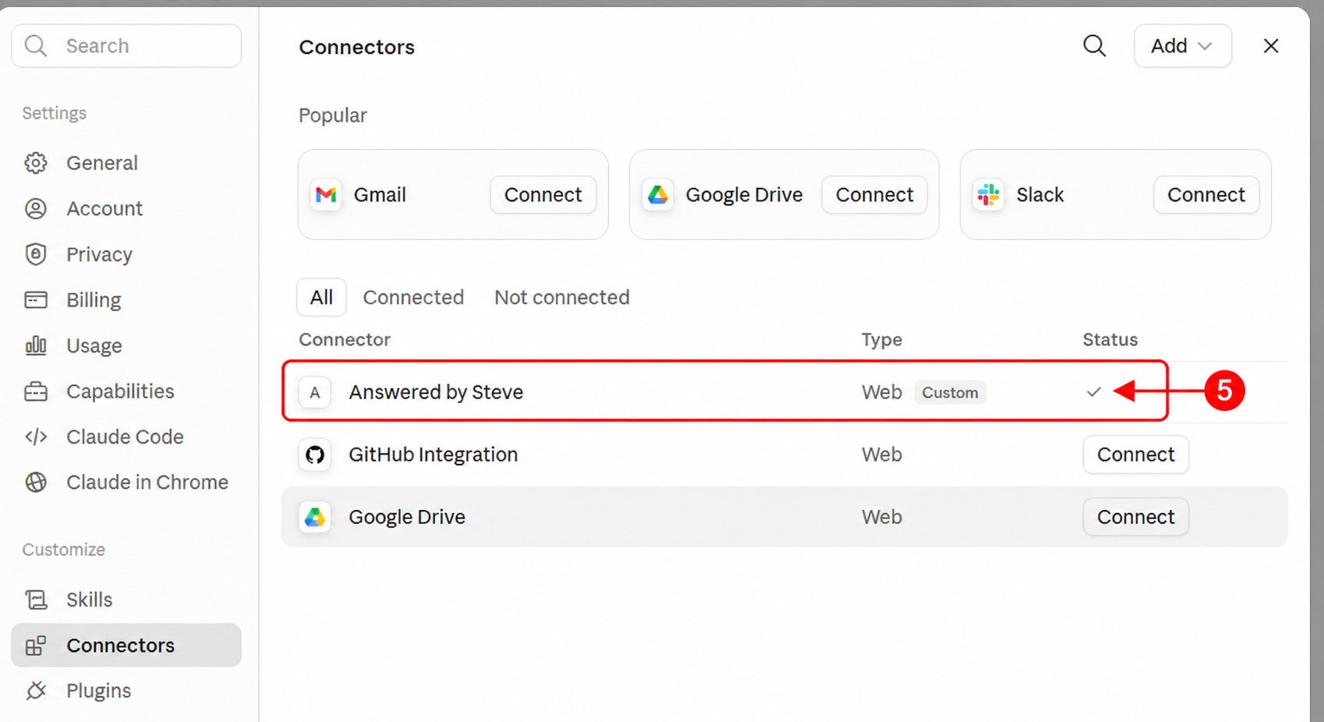This screenshot has height=722, width=1324.
Task: Connect Gmail from the Popular card
Action: pos(543,195)
